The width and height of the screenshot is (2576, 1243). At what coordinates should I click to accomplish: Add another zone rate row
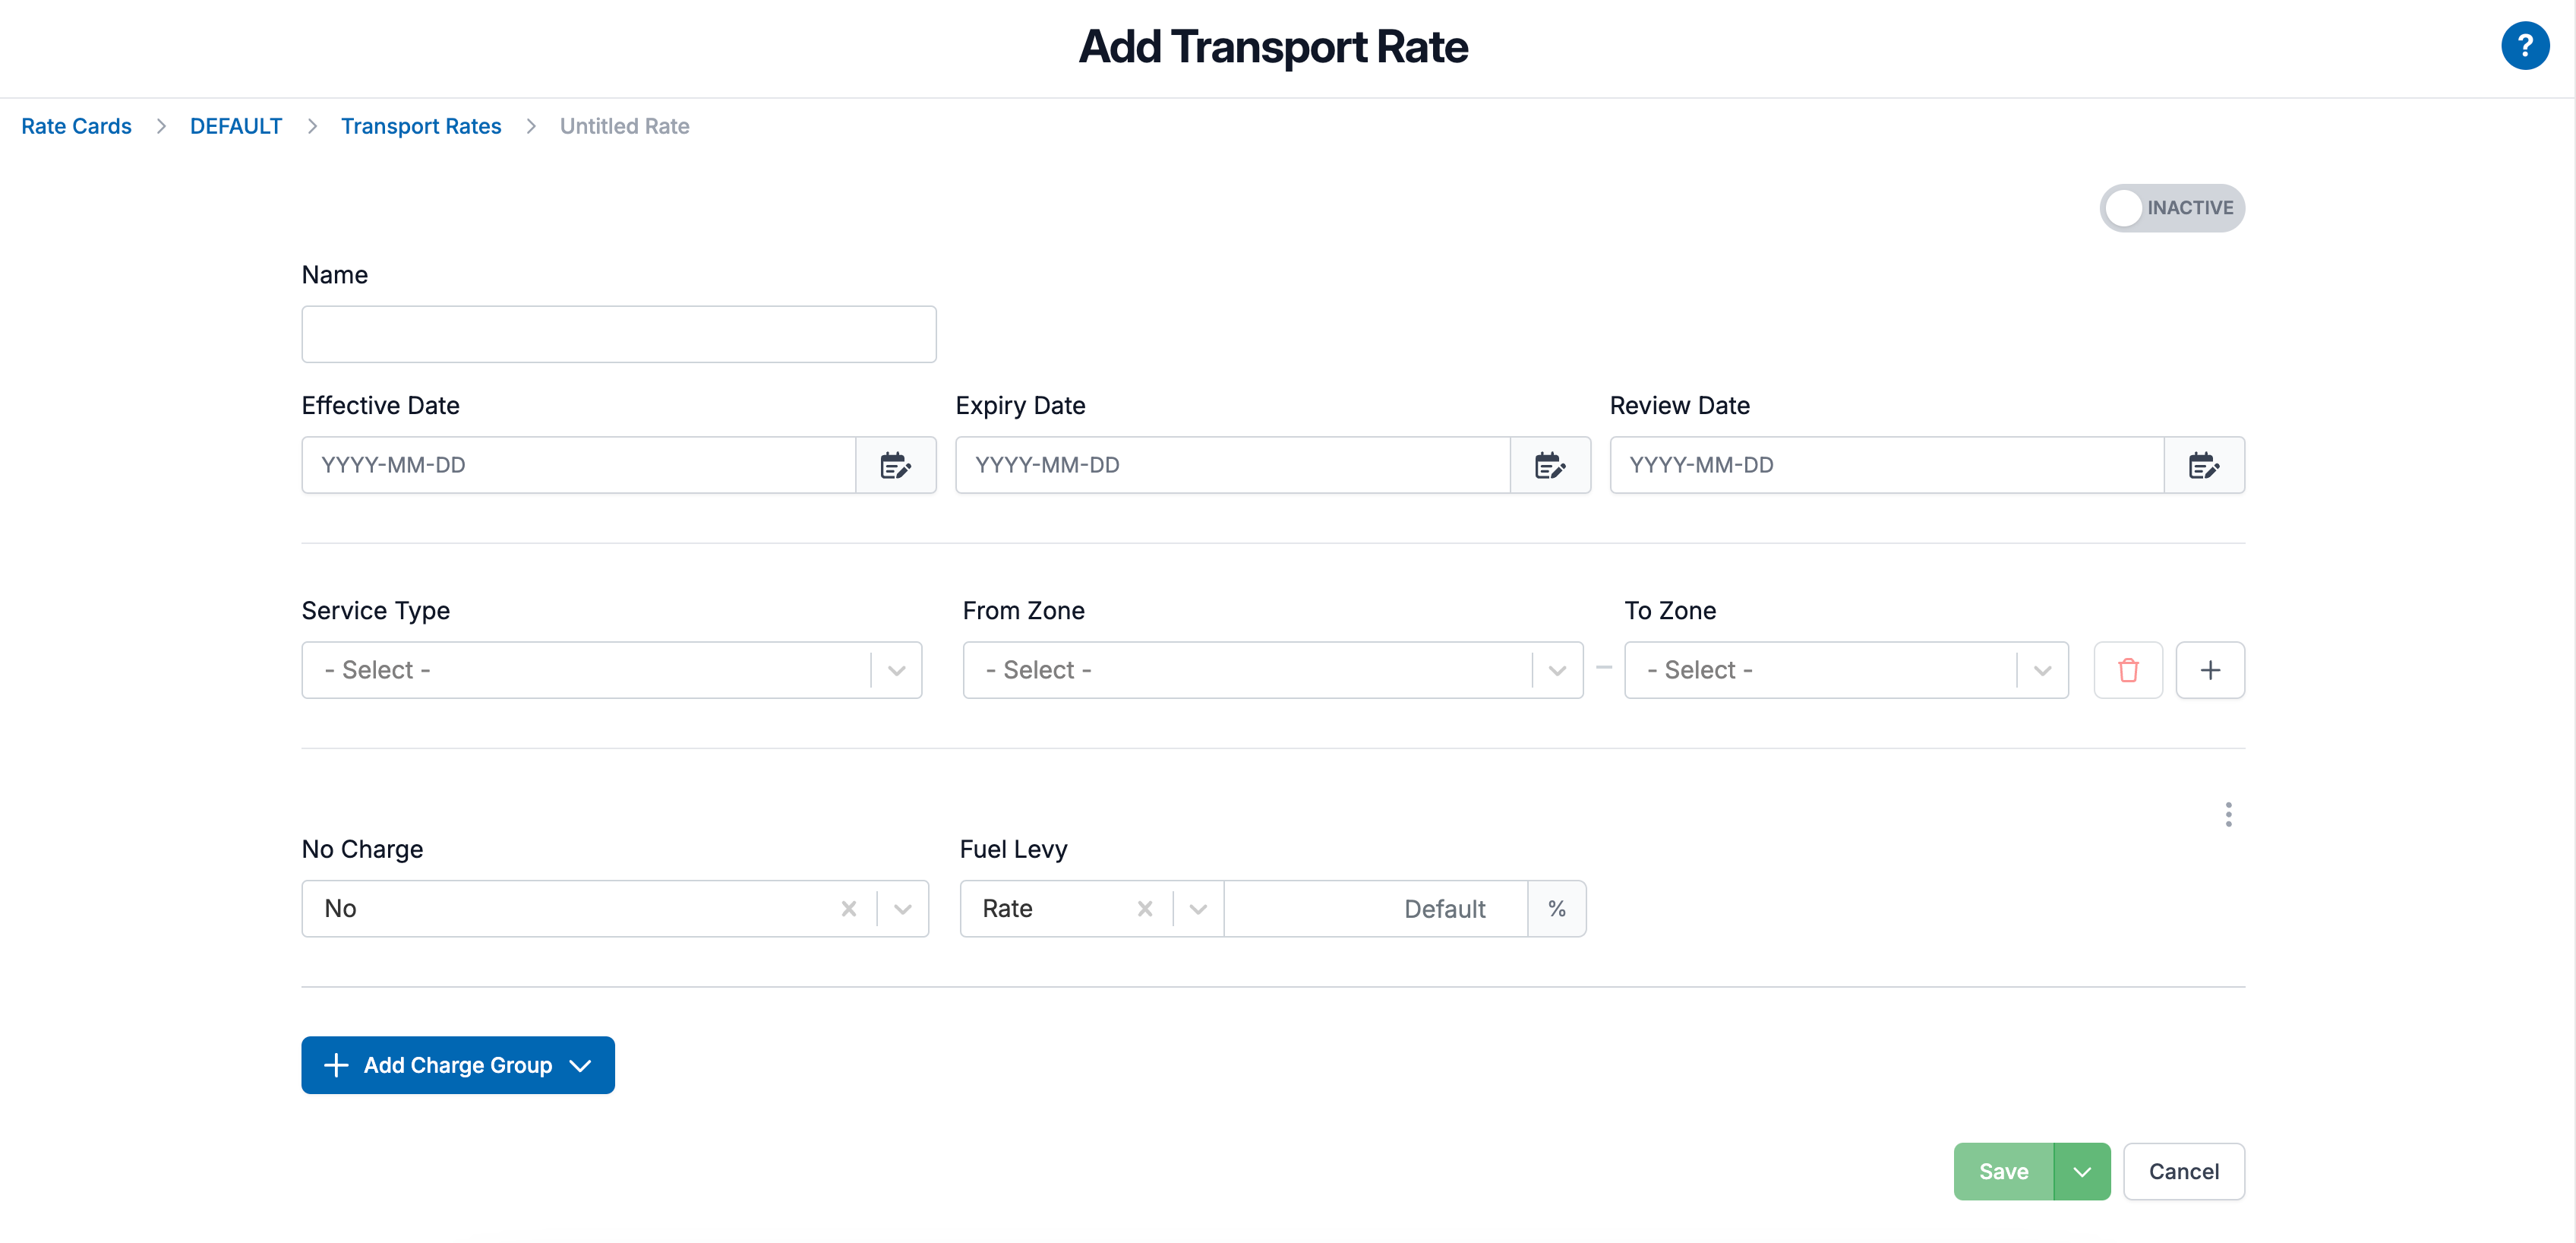[x=2211, y=669]
